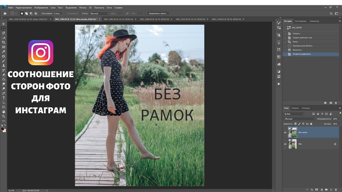The width and height of the screenshot is (342, 192).
Task: Select the Brush tool in left toolbar
Action: click(x=3, y=61)
